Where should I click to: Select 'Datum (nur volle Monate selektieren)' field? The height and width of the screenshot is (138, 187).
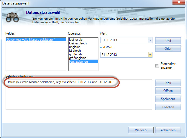point(31,40)
